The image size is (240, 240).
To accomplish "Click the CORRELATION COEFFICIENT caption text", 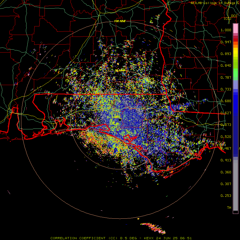I will coord(78,238).
